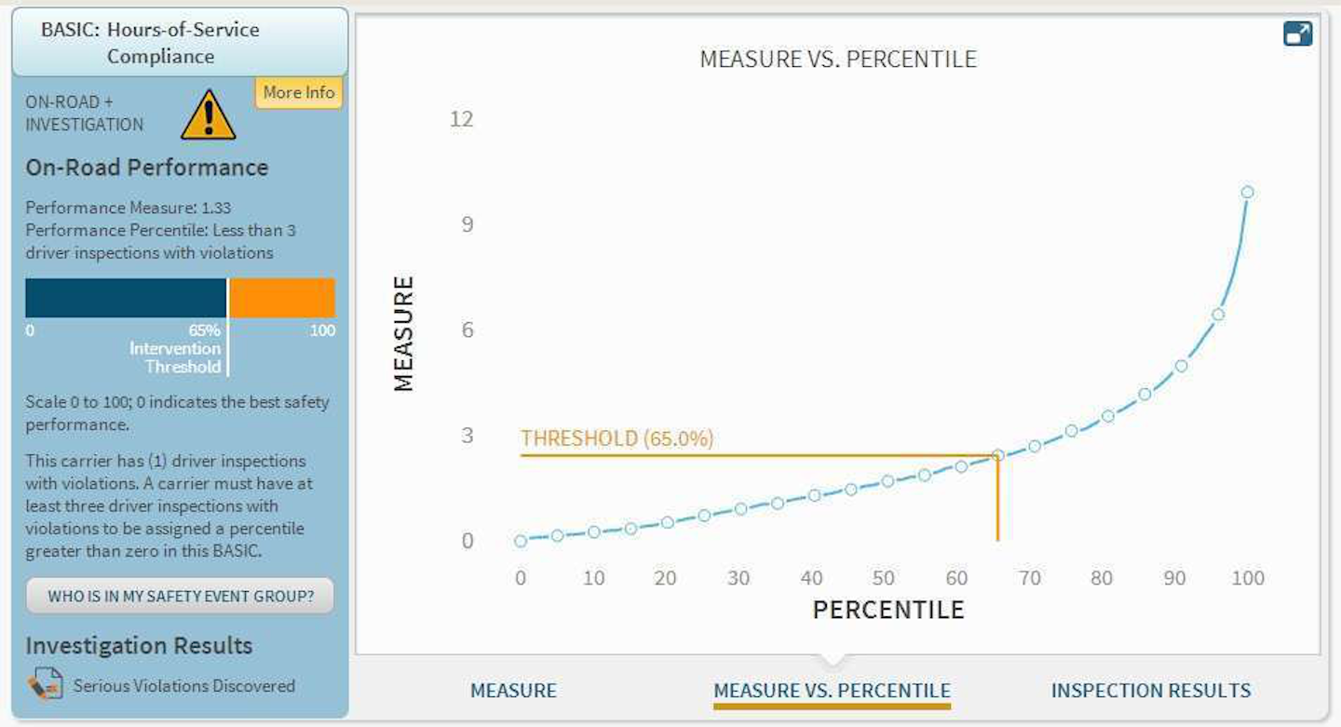
Task: Click the Intervention Threshold marker label
Action: (175, 357)
